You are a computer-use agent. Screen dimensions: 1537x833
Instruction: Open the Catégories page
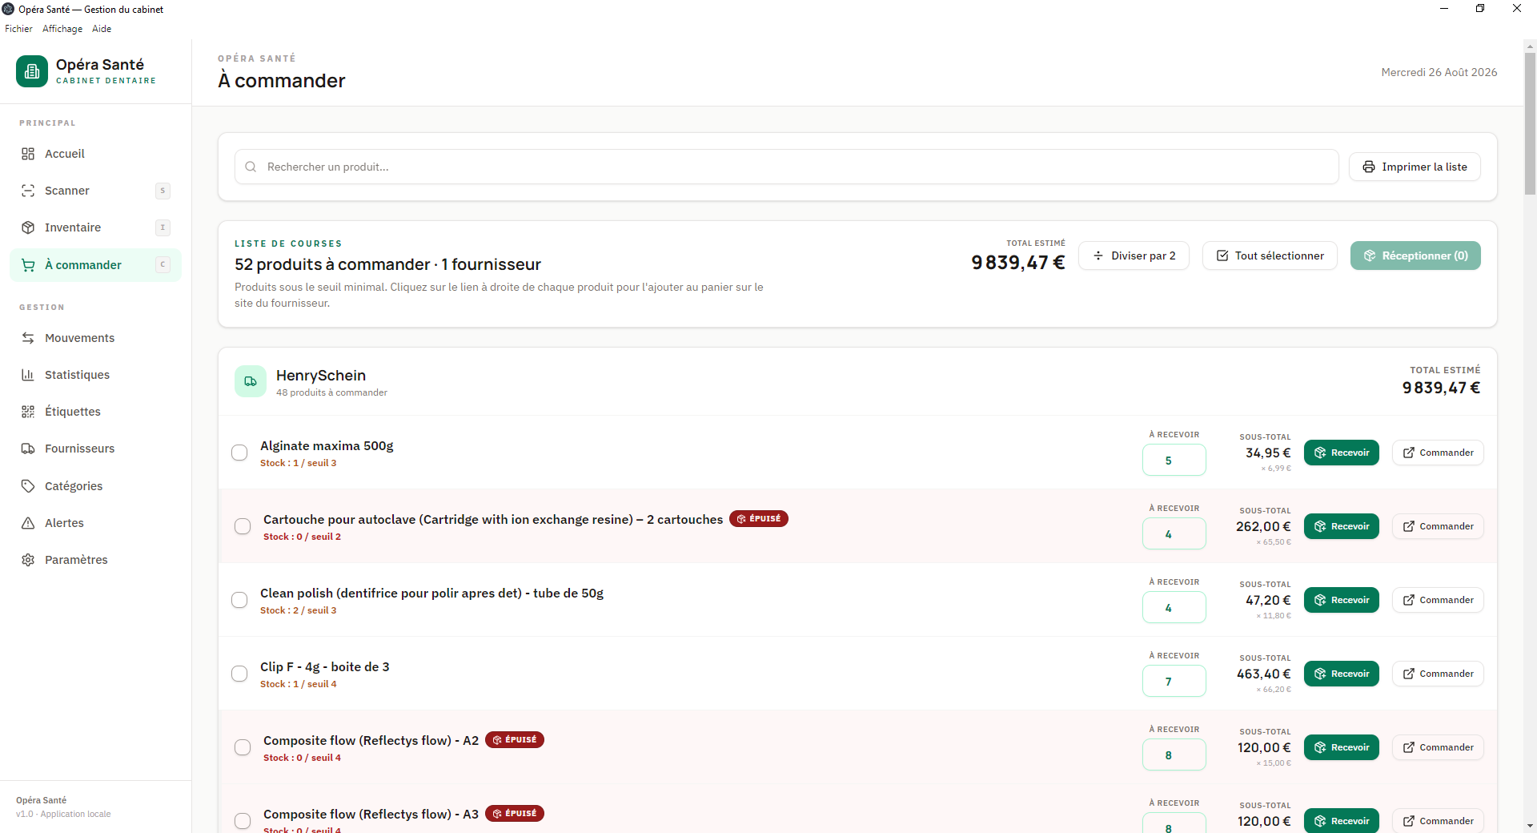95,486
